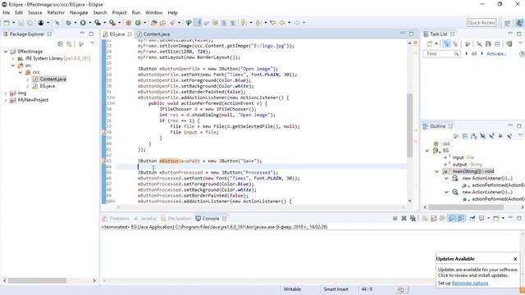This screenshot has height=295, width=525.
Task: Click Collapse All icon in Task List
Action: (498, 43)
